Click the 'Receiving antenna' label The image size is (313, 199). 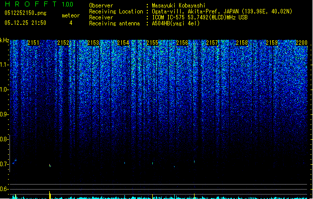coord(114,23)
